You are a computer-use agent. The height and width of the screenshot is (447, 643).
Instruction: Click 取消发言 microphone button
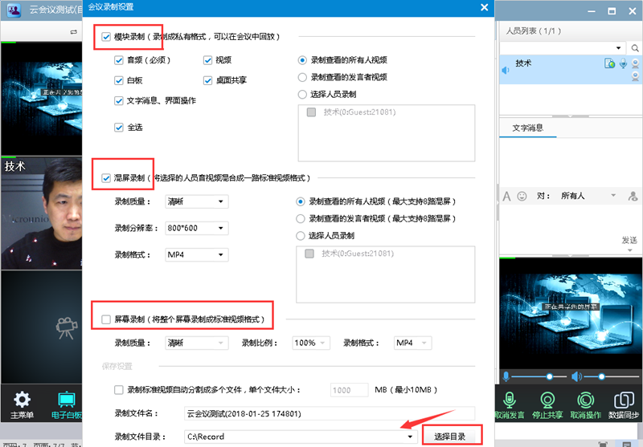pos(510,405)
